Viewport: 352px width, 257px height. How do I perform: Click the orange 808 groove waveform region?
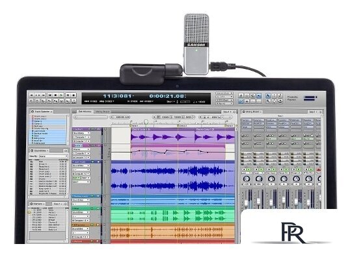tap(173, 232)
